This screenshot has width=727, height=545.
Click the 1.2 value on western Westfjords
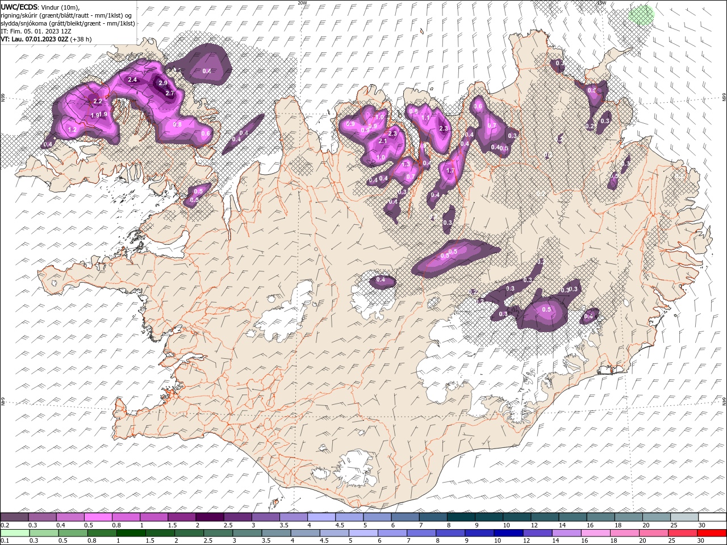coord(72,129)
